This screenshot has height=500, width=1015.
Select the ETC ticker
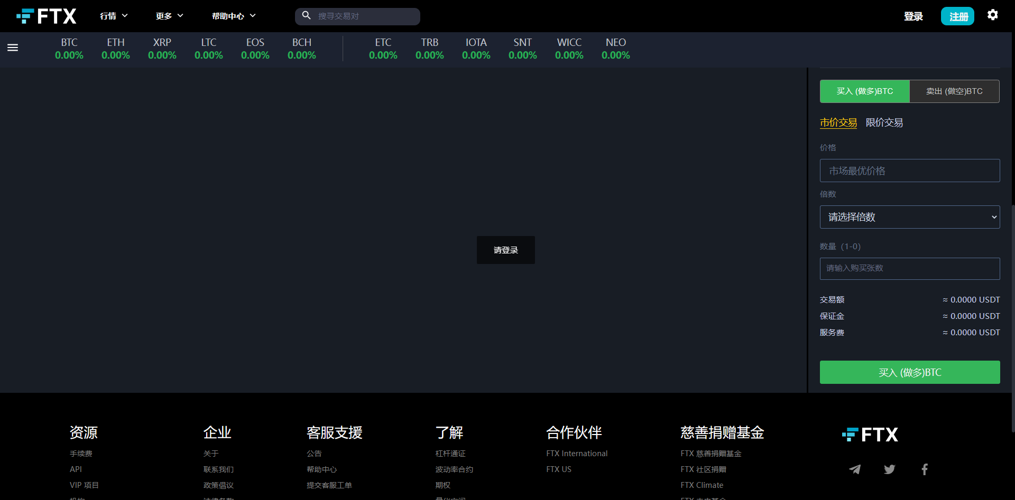(x=383, y=49)
